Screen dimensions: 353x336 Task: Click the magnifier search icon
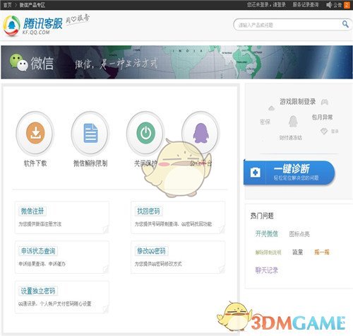point(345,24)
